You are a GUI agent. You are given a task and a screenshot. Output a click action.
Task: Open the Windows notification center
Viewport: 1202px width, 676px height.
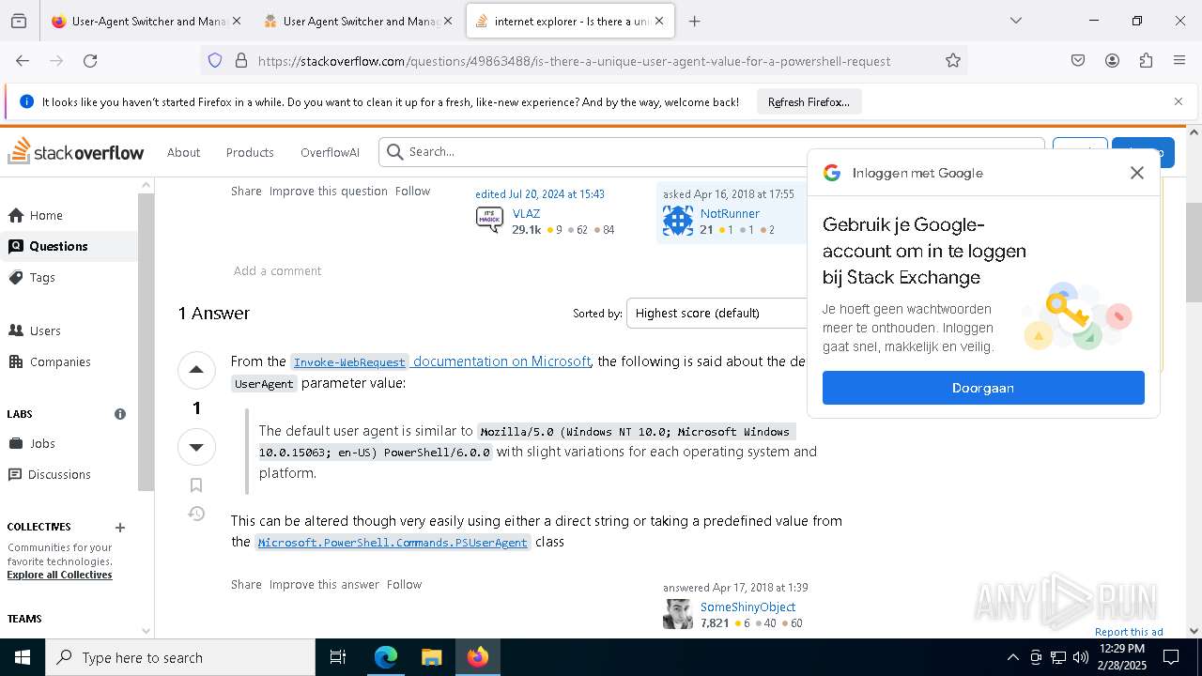(x=1171, y=657)
